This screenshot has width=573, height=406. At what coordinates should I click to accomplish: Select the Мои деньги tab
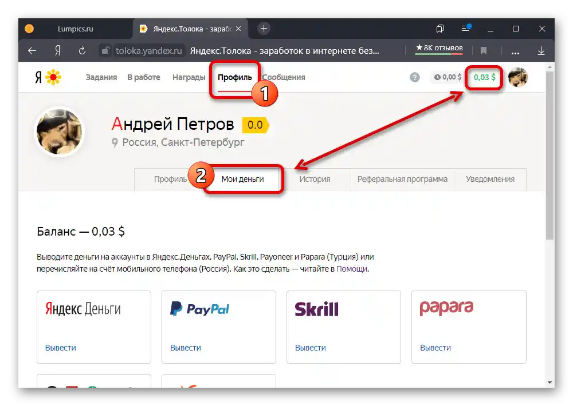[242, 179]
